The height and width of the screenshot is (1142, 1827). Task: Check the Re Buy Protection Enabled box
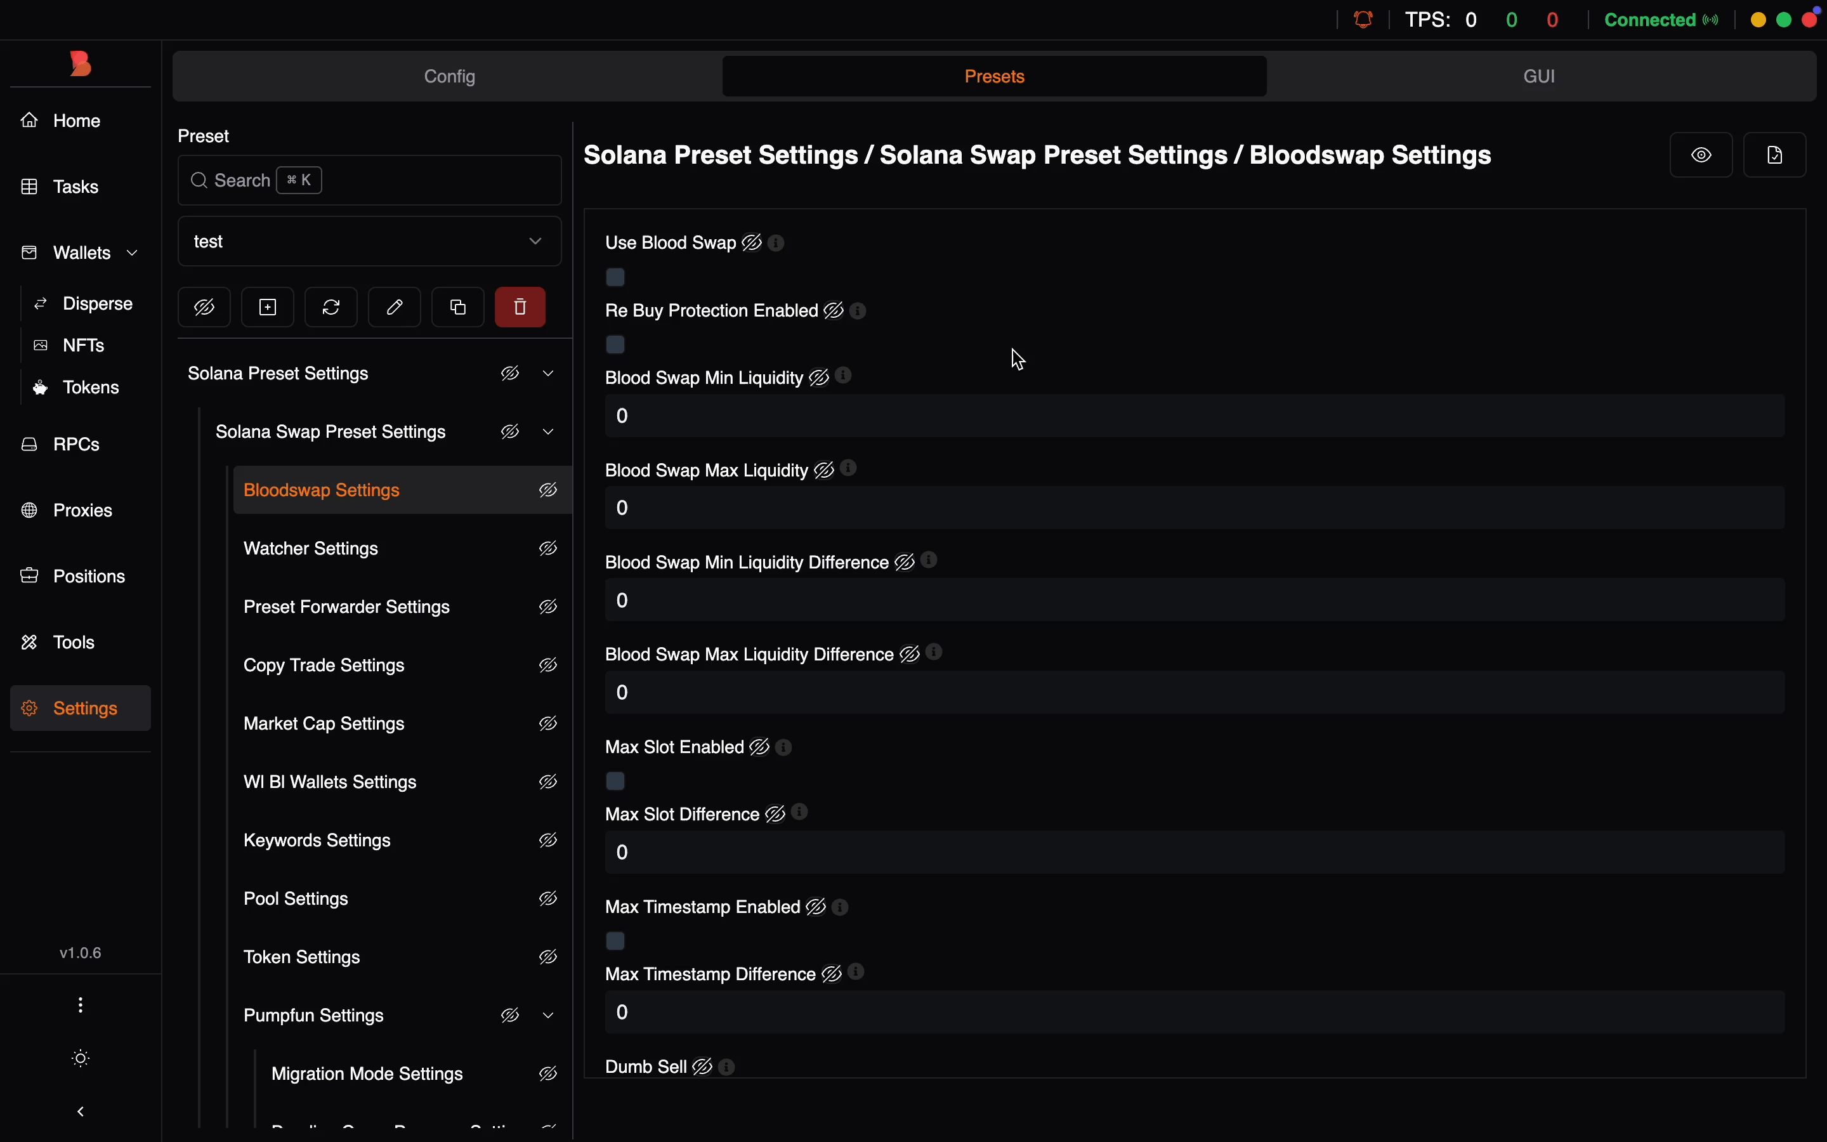[x=616, y=345]
